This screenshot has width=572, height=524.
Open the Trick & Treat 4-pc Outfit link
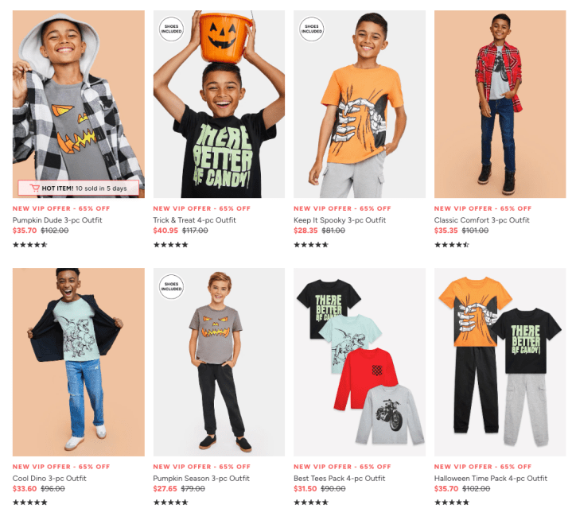point(194,220)
